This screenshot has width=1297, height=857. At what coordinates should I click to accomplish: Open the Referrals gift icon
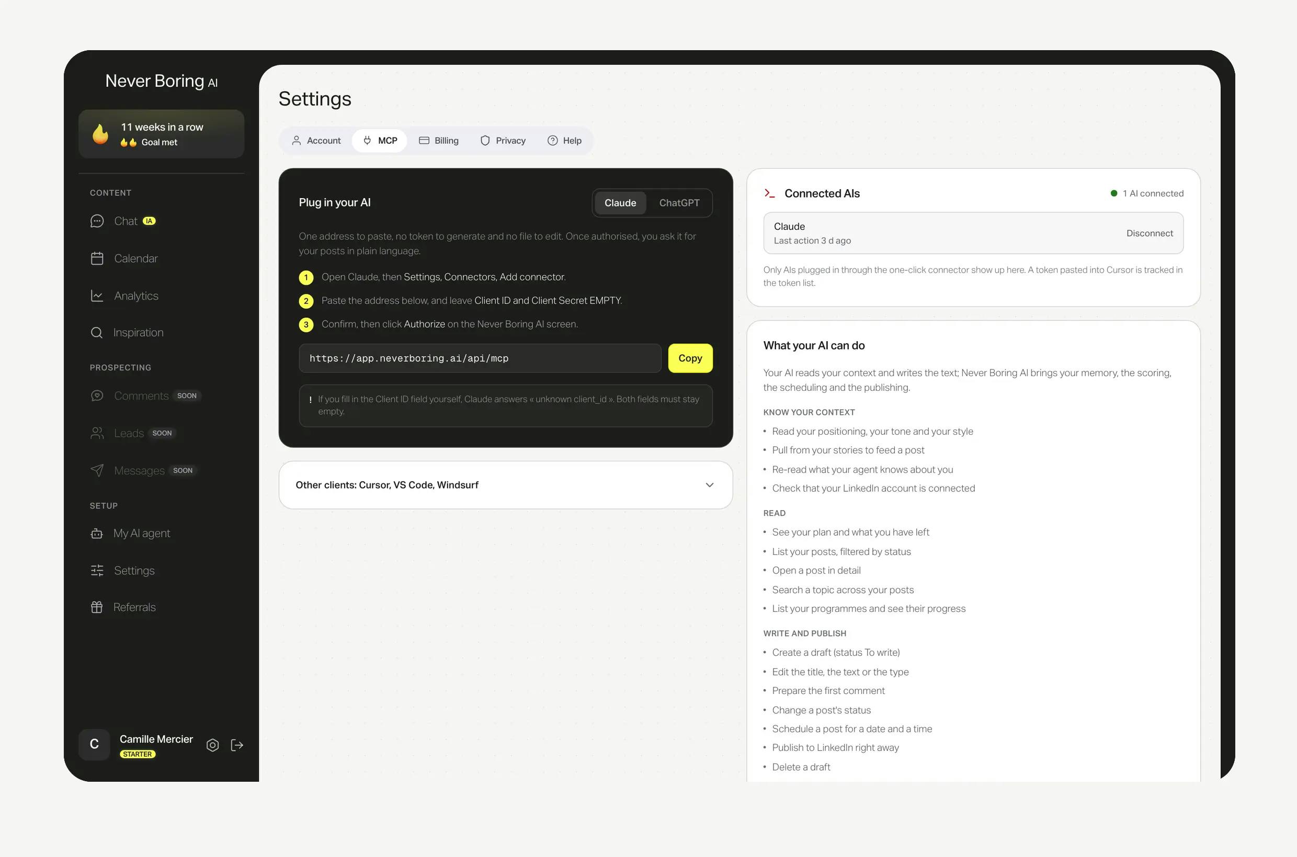pos(96,607)
